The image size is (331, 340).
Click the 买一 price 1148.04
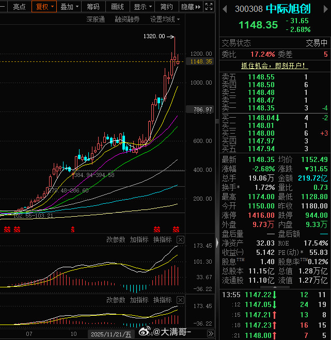pos(261,118)
